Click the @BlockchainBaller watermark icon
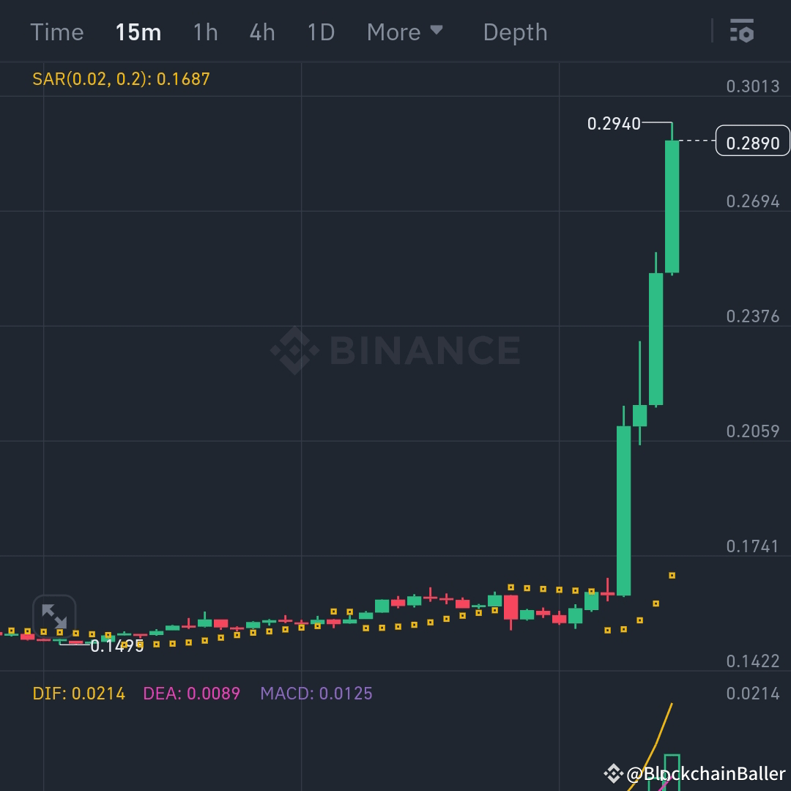Image resolution: width=791 pixels, height=791 pixels. (x=614, y=772)
